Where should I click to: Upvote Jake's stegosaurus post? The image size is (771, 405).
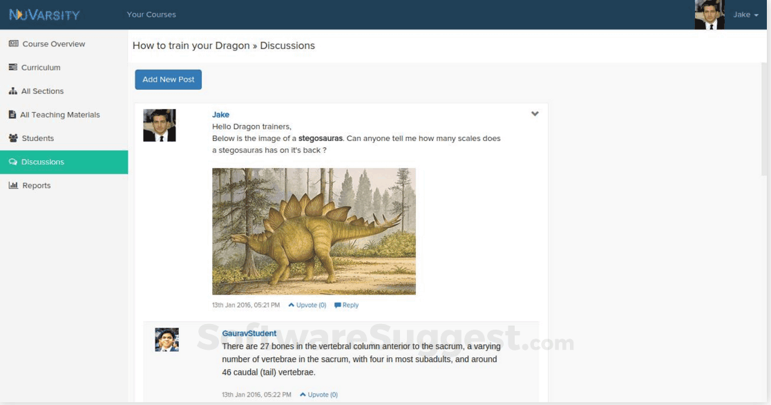[x=307, y=305]
